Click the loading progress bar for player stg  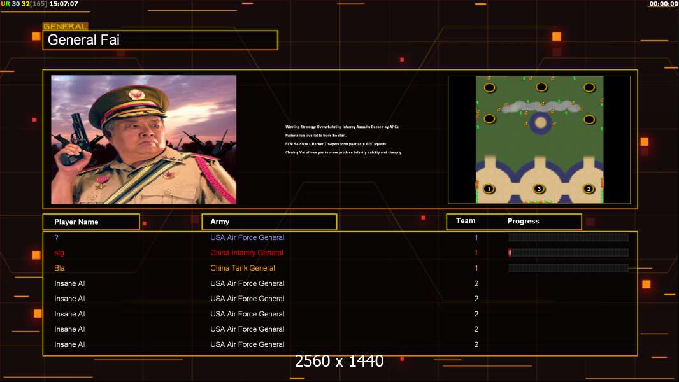[569, 253]
